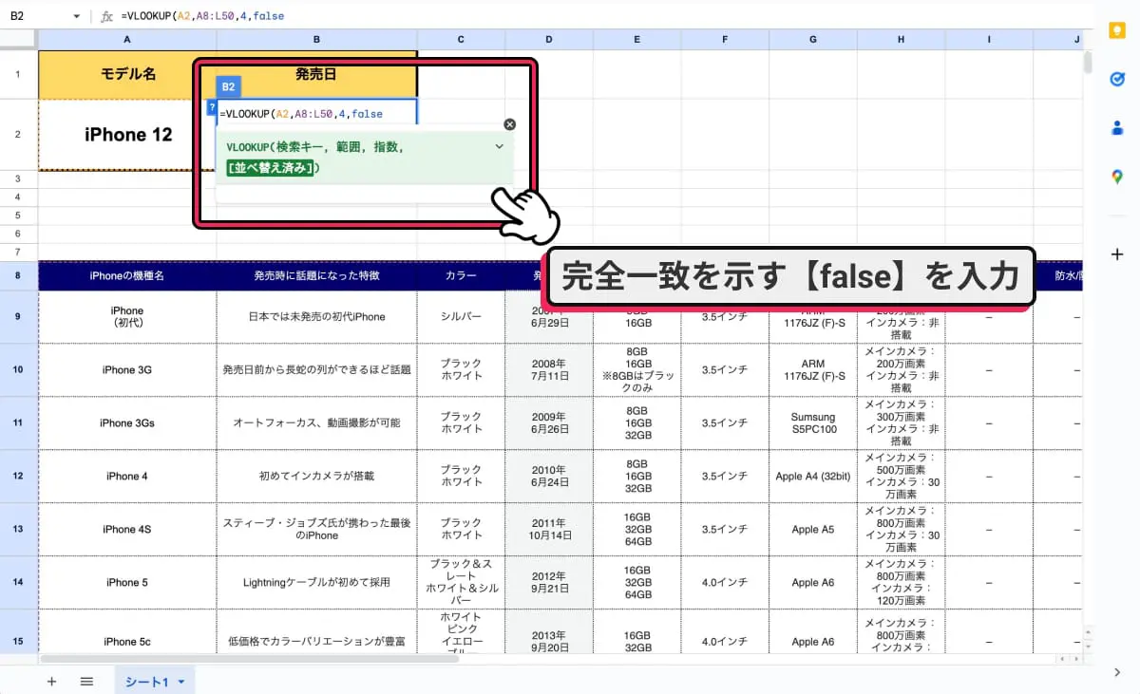Select the iPhone (初代) cell
The width and height of the screenshot is (1140, 694).
127,316
